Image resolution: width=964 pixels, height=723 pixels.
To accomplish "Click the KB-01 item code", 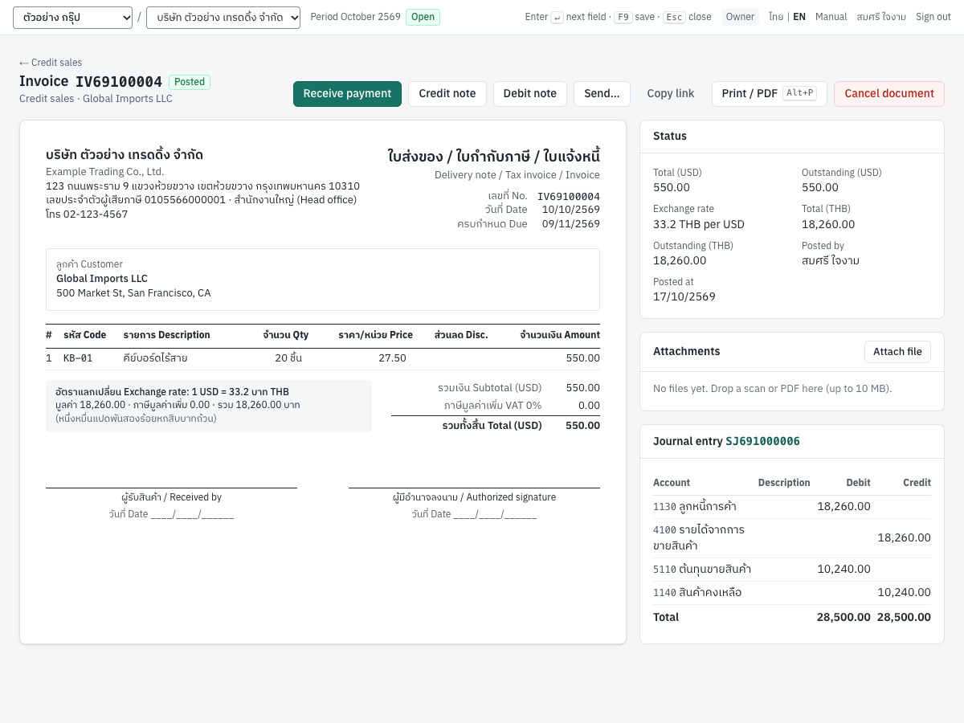I will pos(78,358).
